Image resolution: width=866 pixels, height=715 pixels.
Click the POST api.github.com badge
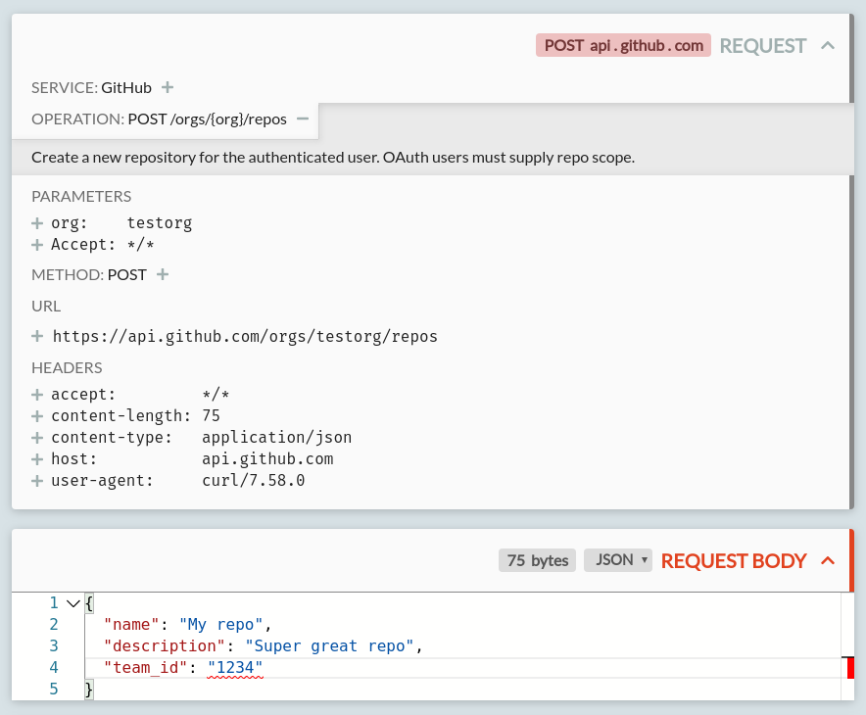(623, 45)
